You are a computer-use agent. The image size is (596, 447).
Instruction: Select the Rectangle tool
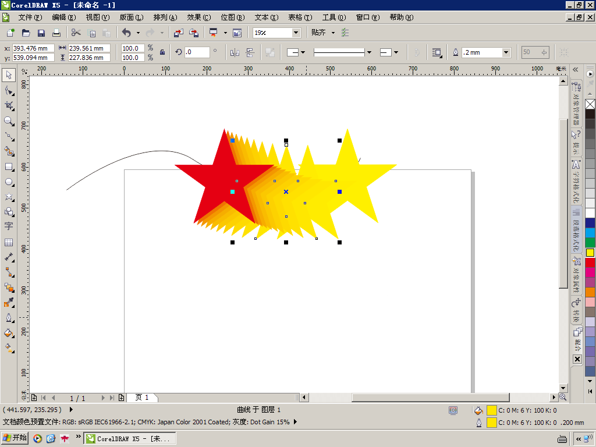(9, 167)
